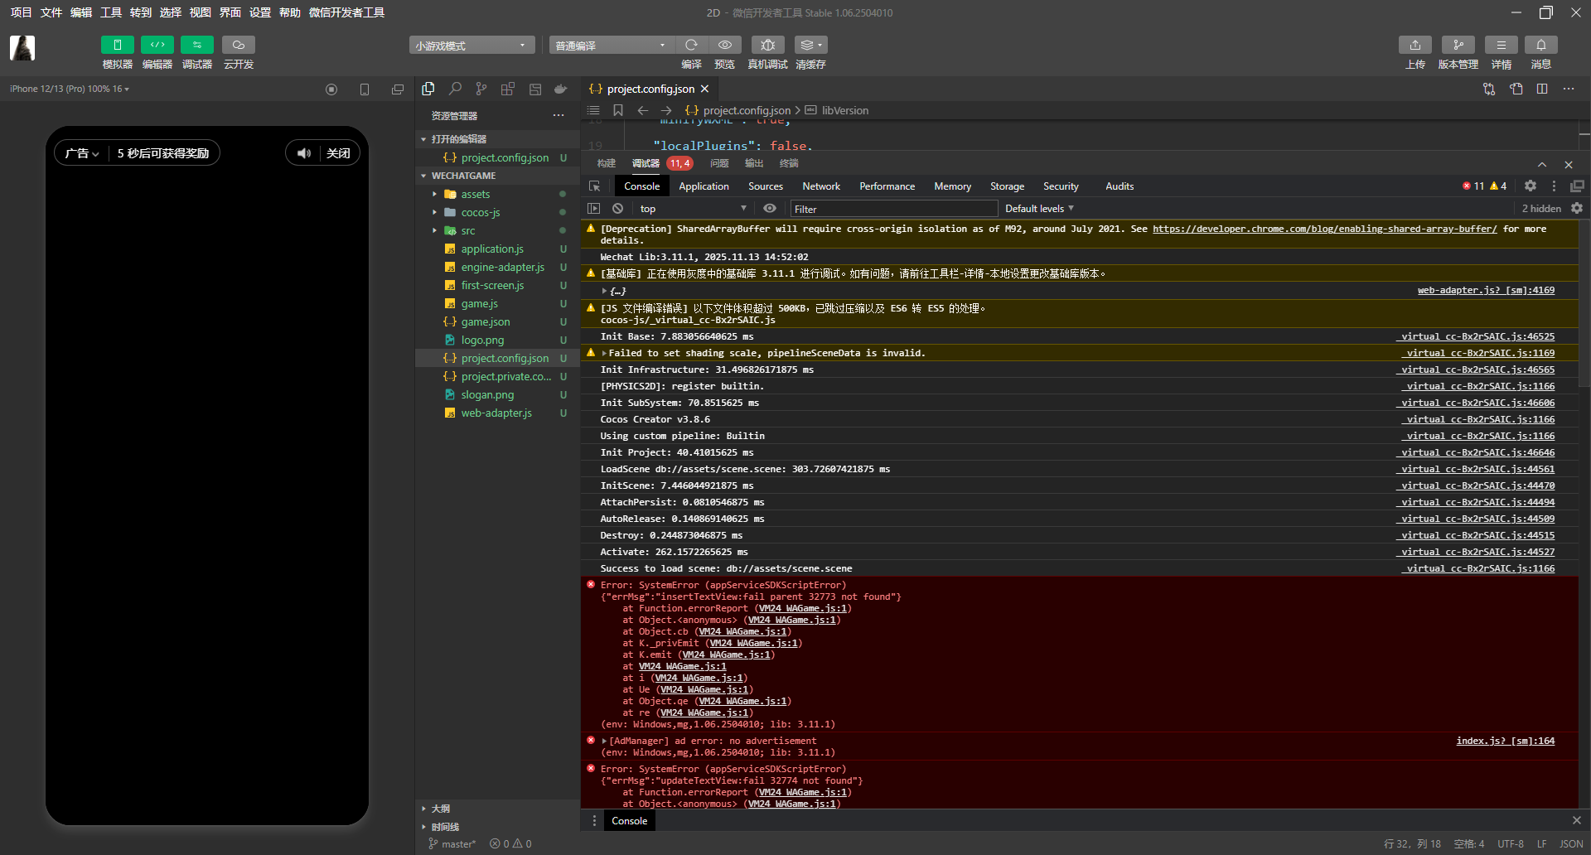Open version management (版本管理)

1458,45
